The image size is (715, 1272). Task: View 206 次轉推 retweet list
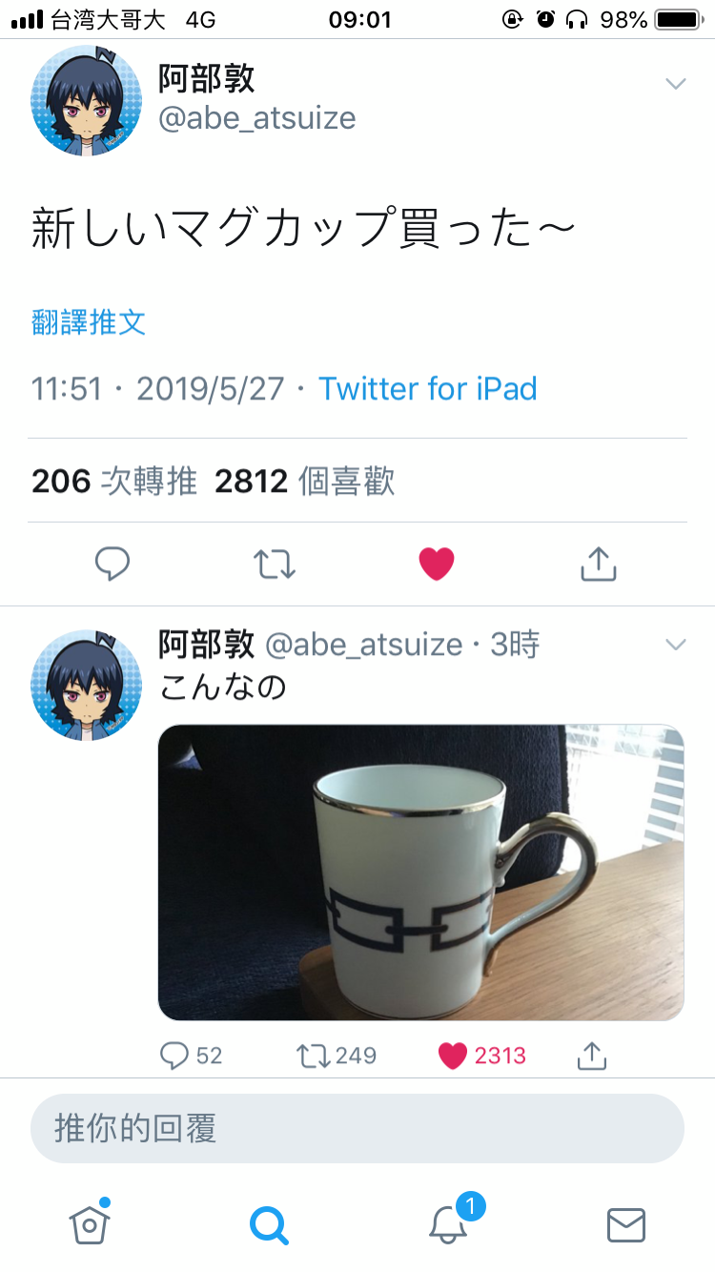pyautogui.click(x=114, y=482)
